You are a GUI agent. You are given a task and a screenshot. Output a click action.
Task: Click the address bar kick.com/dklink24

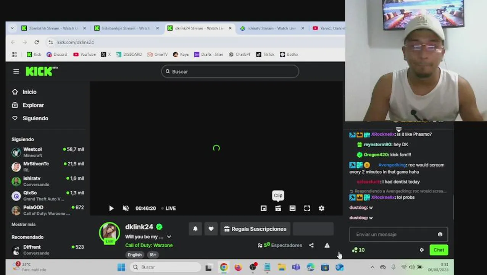tap(75, 42)
